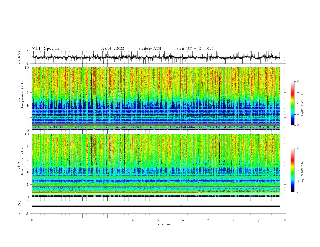
Task: Click the "6" tick on the time axis
Action: click(183, 220)
